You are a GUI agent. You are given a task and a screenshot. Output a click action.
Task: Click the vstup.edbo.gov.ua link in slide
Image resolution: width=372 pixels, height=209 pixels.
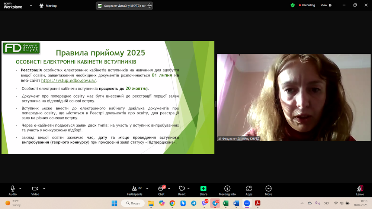pyautogui.click(x=68, y=81)
